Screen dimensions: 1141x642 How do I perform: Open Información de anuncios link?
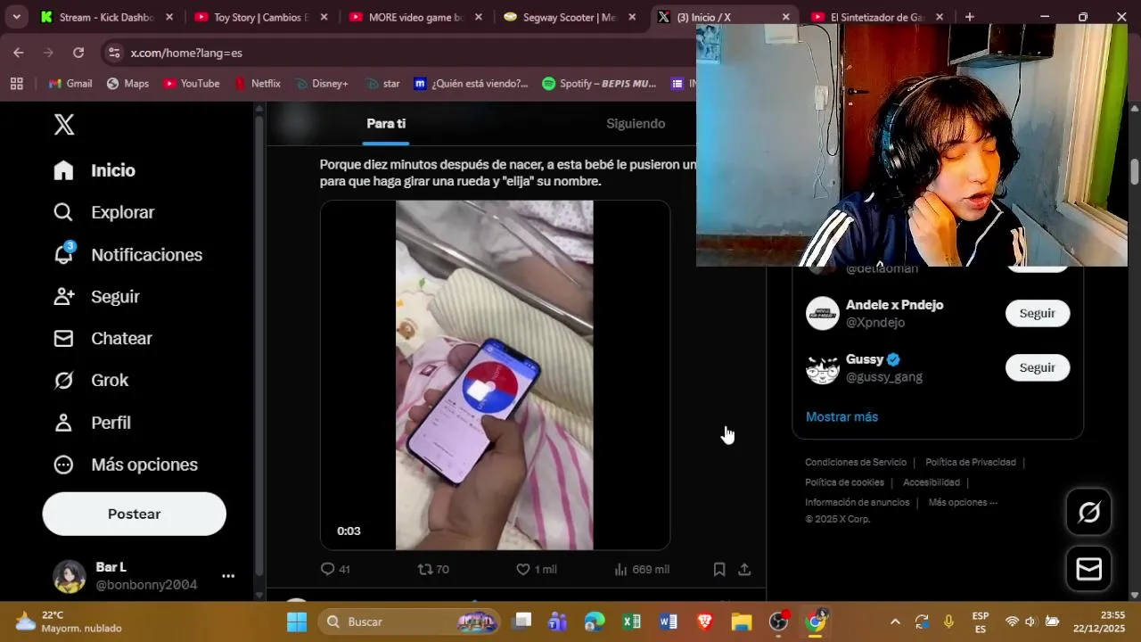(858, 502)
